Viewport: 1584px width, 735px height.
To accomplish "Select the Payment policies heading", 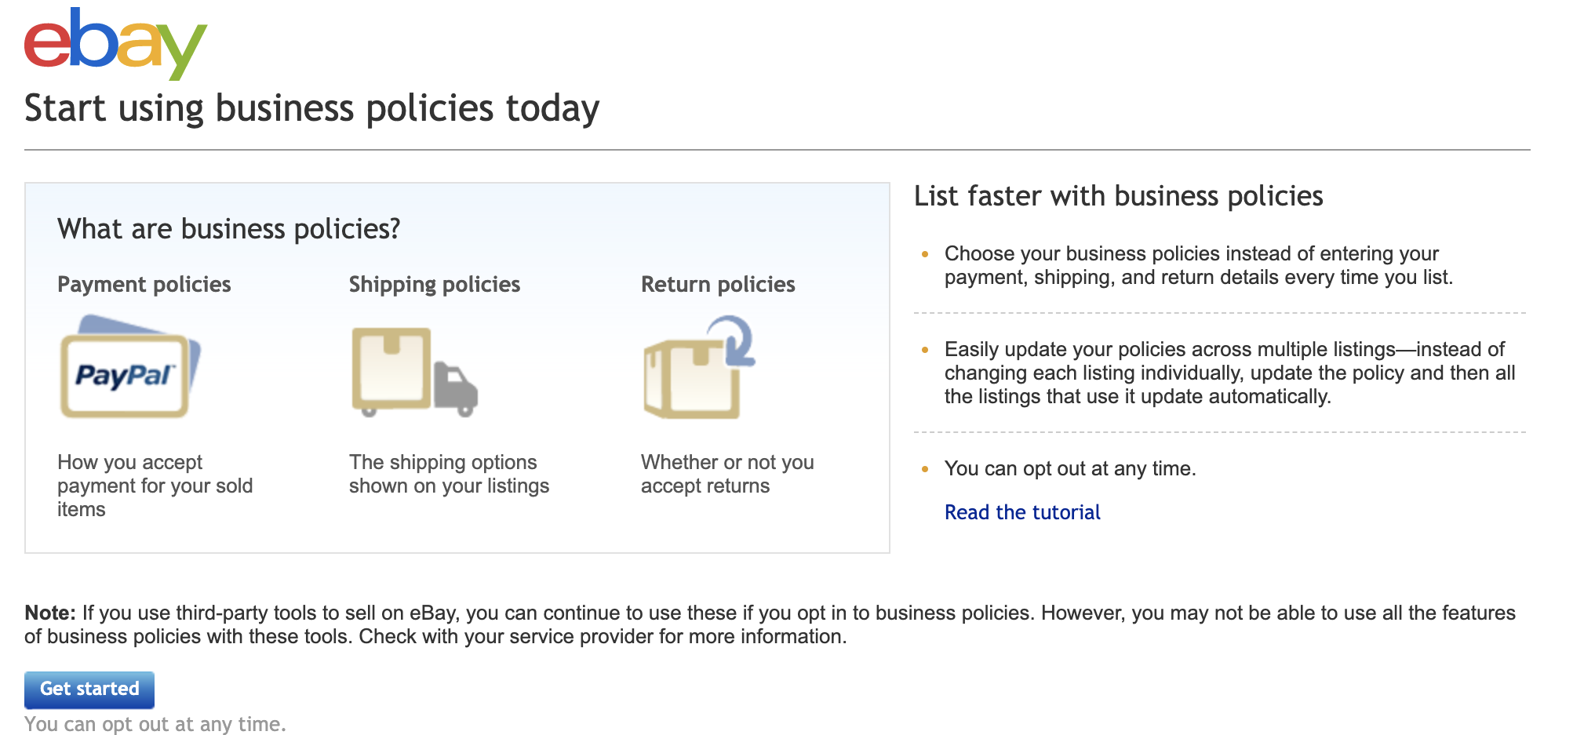I will pos(144,284).
